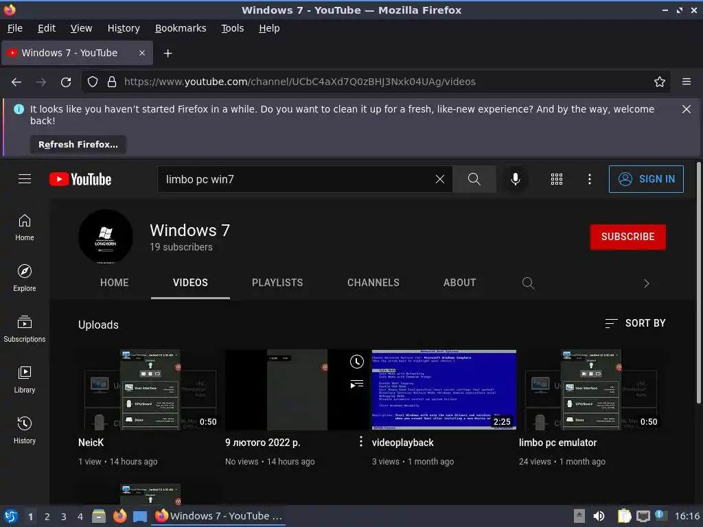The width and height of the screenshot is (703, 527).
Task: Run search with the magnifier button
Action: tap(474, 179)
